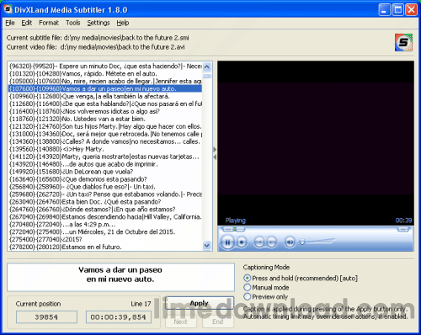Click the timecode field 00:00:39,854
This screenshot has height=335, width=421.
pyautogui.click(x=118, y=317)
